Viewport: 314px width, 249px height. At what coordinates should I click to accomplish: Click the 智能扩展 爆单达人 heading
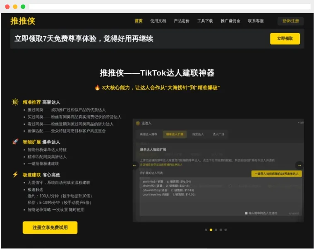tap(41, 142)
